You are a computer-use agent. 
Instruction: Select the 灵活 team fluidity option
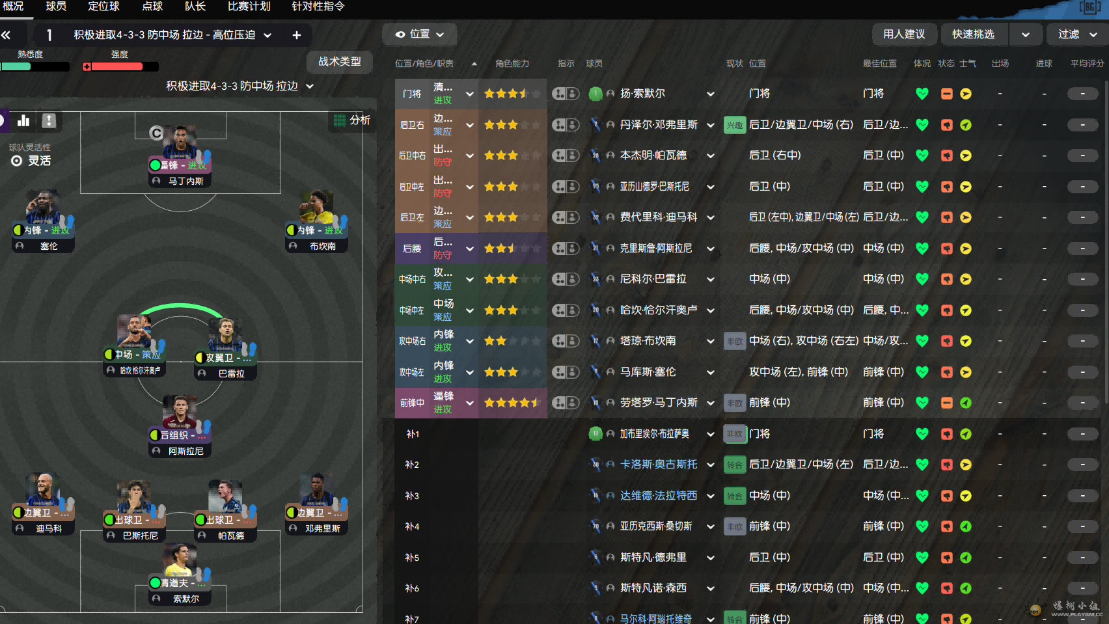pyautogui.click(x=31, y=161)
